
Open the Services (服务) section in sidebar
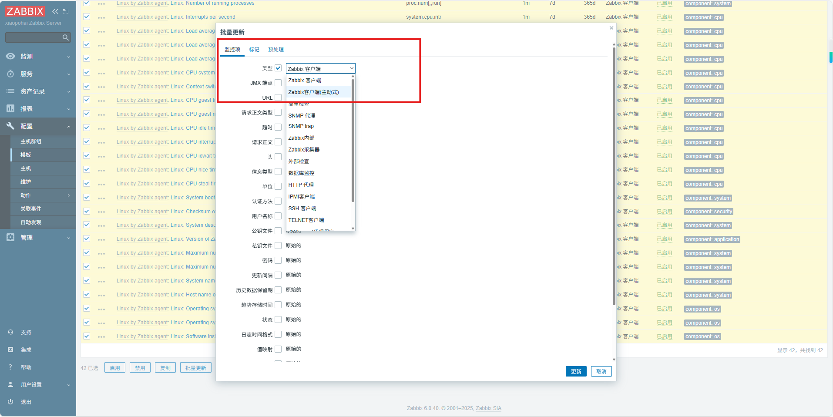[26, 74]
